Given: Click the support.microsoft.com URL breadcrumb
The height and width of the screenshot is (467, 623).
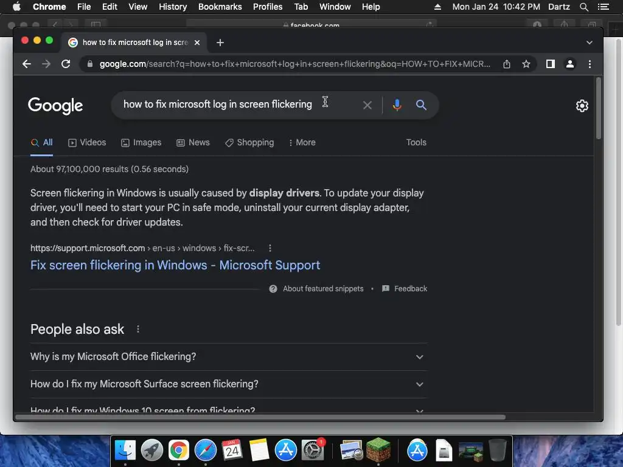Looking at the screenshot, I should click(x=142, y=248).
